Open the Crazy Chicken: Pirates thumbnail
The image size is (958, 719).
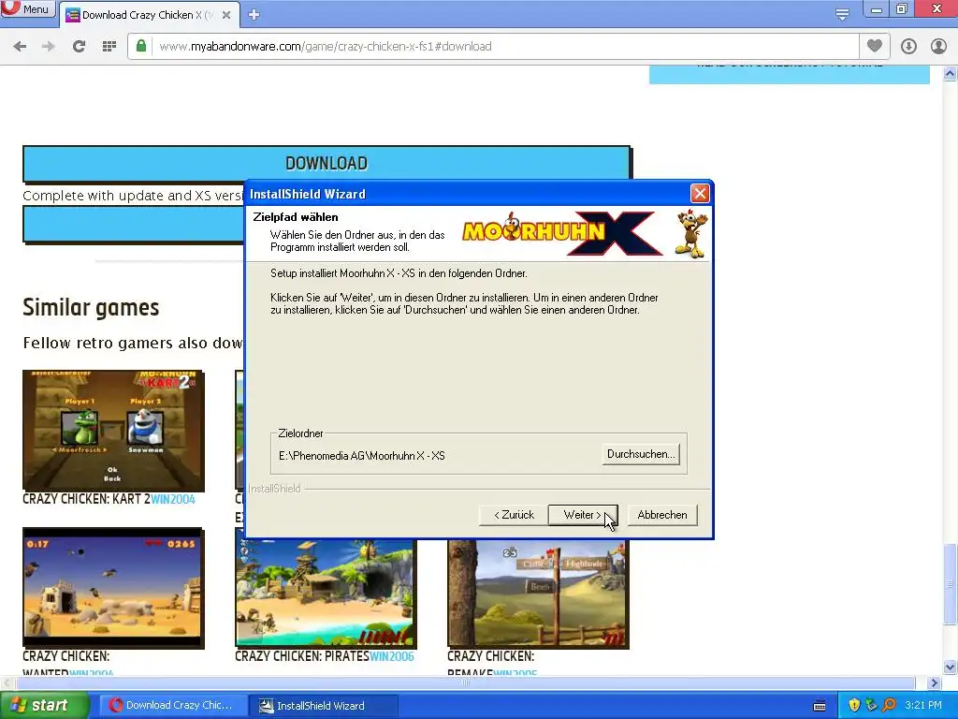click(326, 593)
